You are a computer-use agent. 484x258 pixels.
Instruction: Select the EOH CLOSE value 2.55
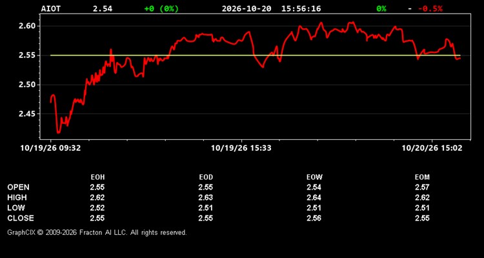tap(97, 218)
